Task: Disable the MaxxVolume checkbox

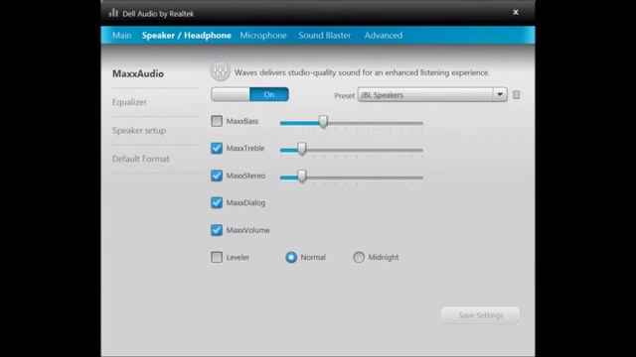Action: 217,230
